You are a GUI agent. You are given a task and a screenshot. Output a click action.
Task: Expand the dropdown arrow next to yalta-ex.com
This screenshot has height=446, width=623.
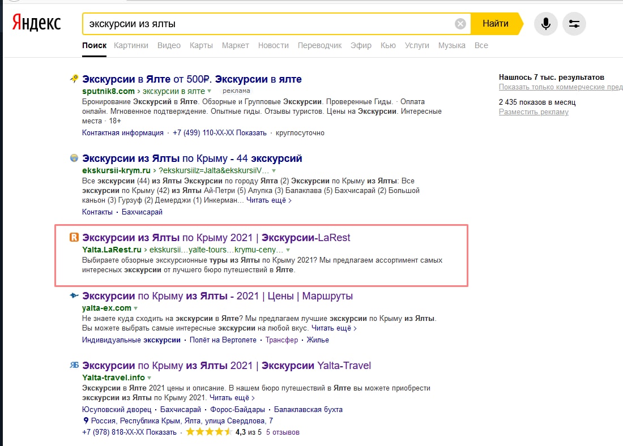coord(136,308)
